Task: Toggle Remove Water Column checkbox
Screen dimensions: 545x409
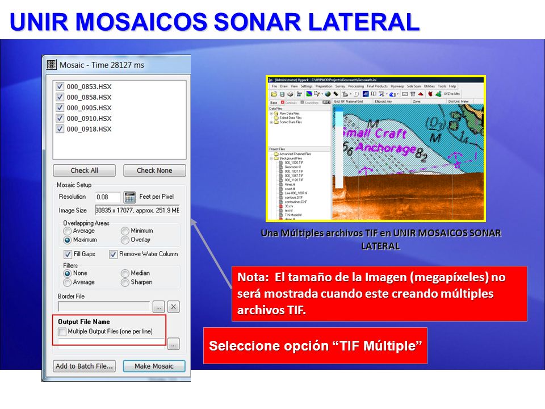Action: coord(114,254)
